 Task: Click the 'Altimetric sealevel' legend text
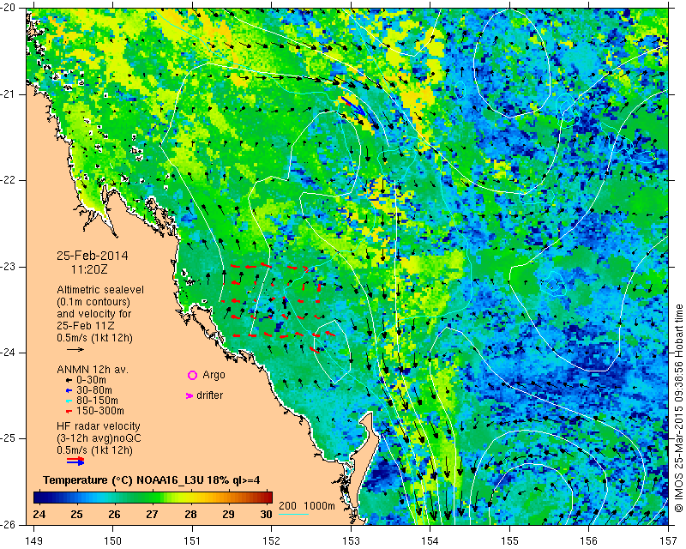(x=100, y=290)
